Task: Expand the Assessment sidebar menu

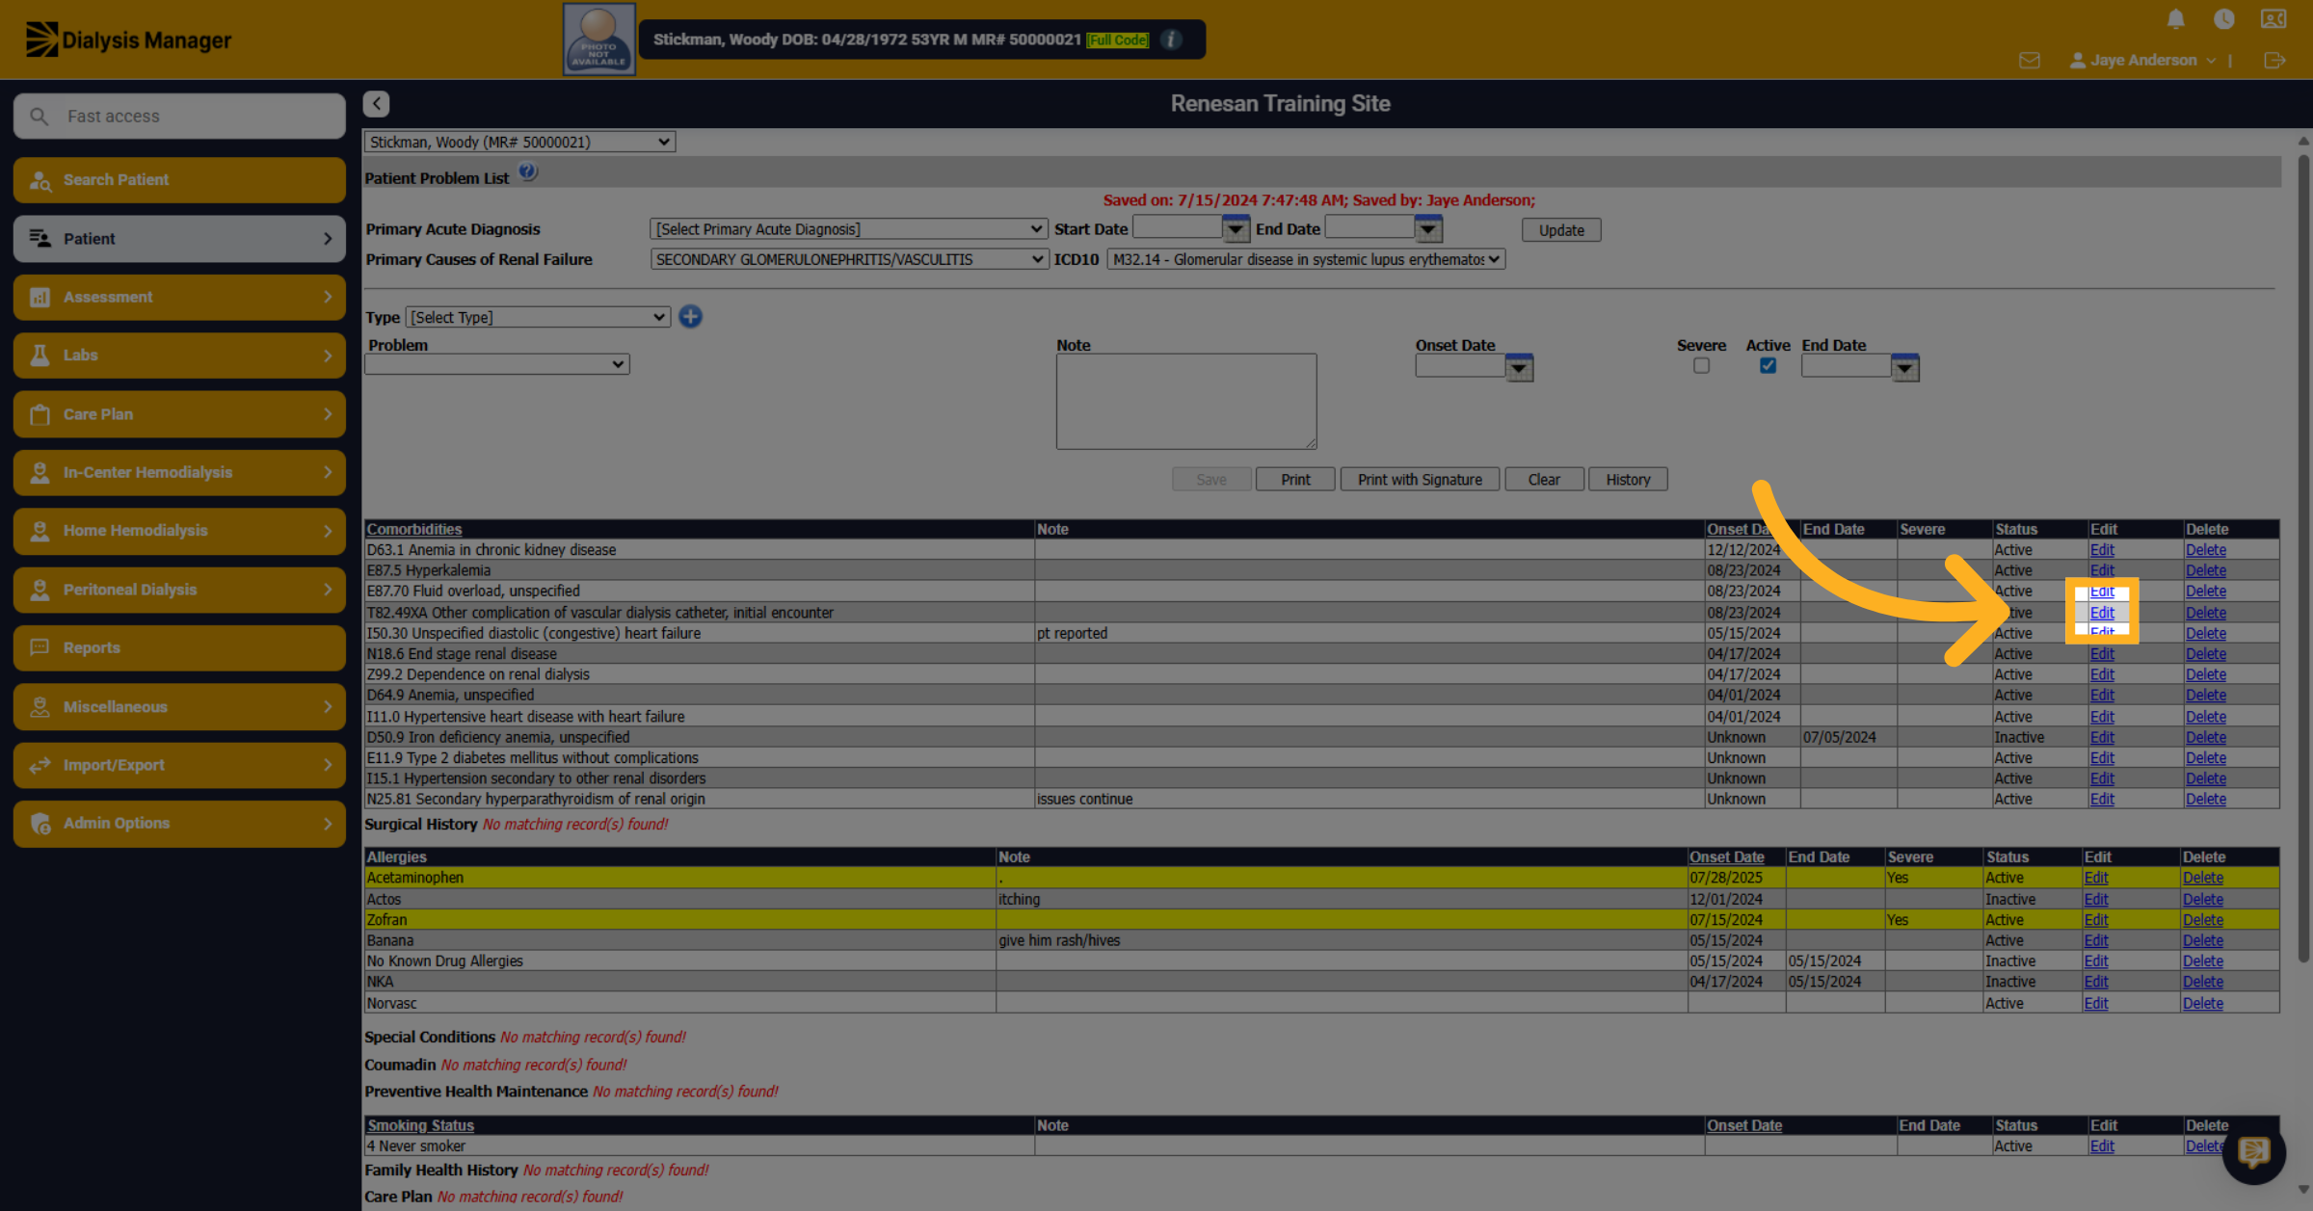Action: [179, 297]
